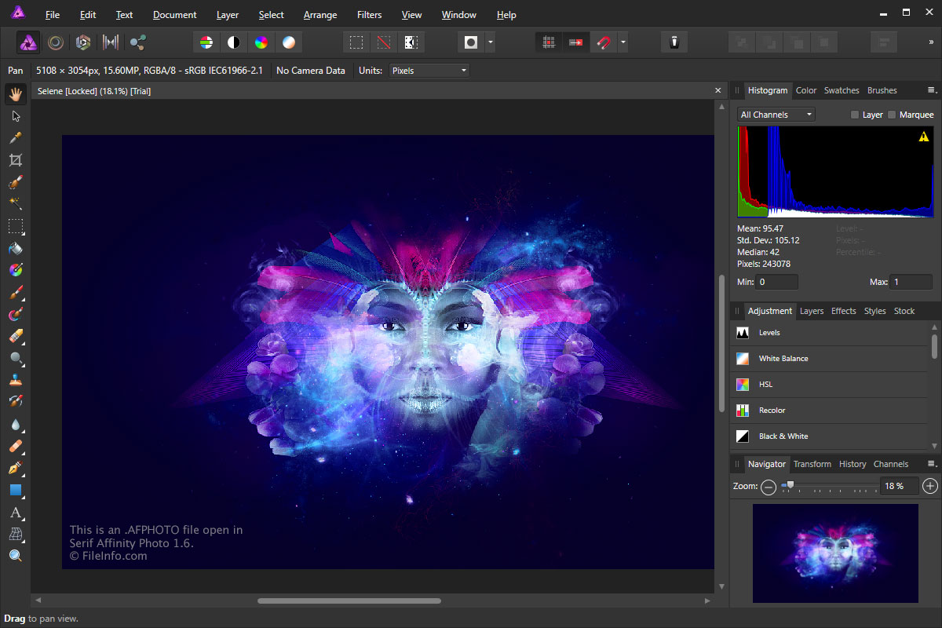Apply Auto White Balance from the toolbar
The width and height of the screenshot is (942, 628).
tap(289, 42)
